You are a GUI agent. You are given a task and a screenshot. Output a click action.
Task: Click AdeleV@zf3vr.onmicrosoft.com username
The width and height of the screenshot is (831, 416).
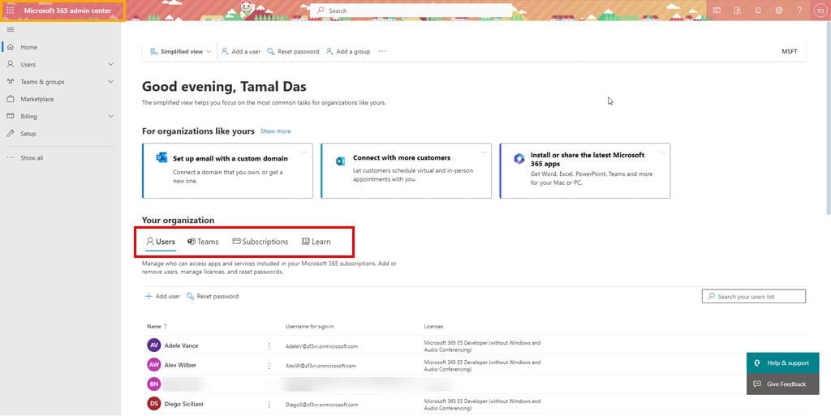point(321,347)
